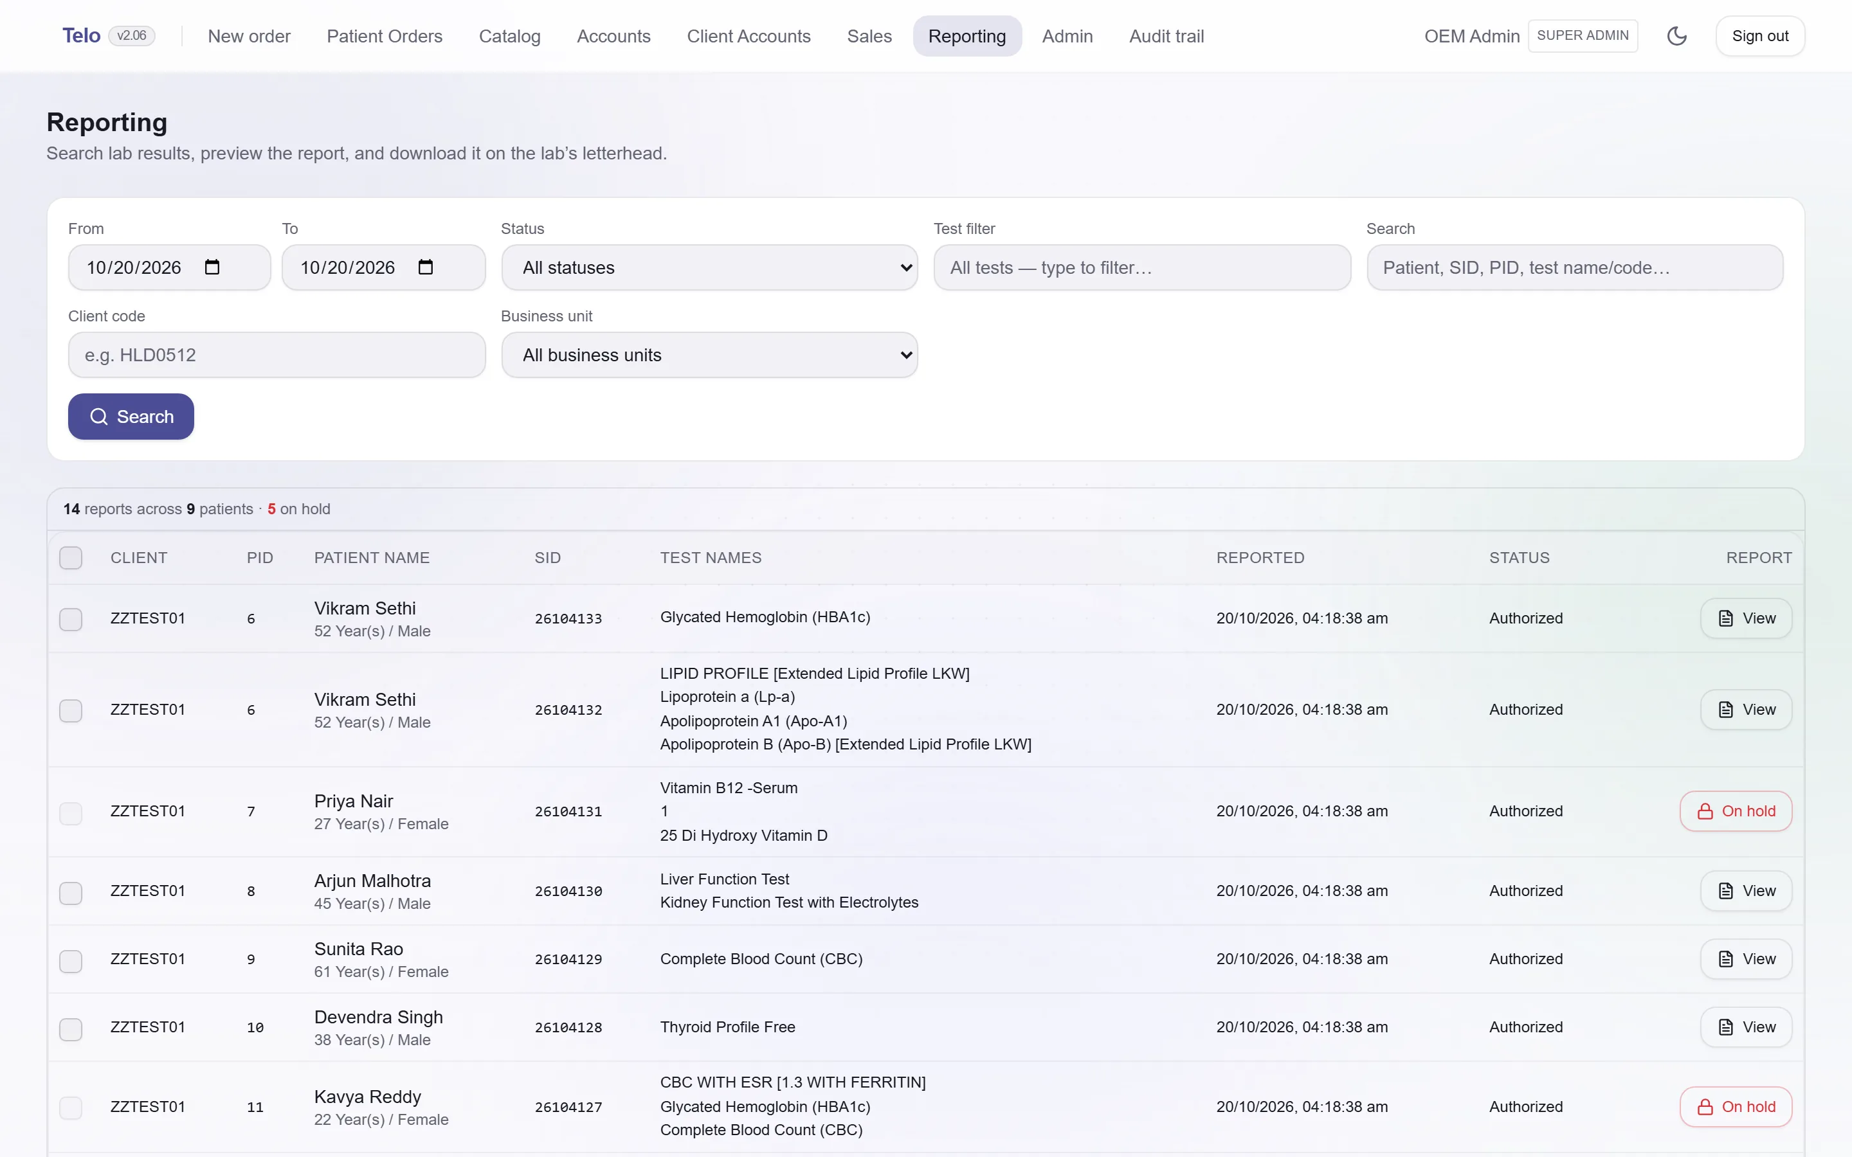
Task: Open the Audit trail tab
Action: pyautogui.click(x=1167, y=36)
